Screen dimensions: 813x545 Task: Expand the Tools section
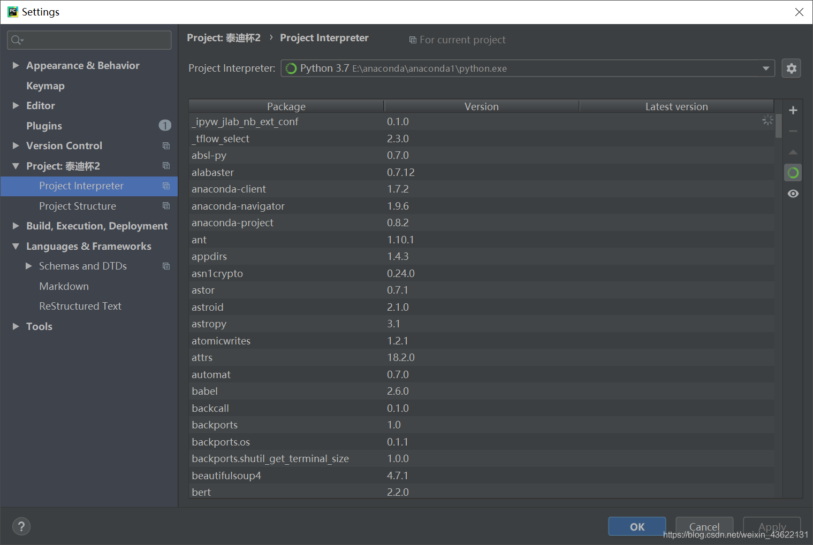(16, 326)
